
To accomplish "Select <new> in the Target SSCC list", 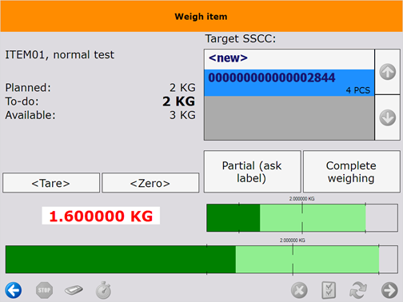I will pyautogui.click(x=289, y=59).
